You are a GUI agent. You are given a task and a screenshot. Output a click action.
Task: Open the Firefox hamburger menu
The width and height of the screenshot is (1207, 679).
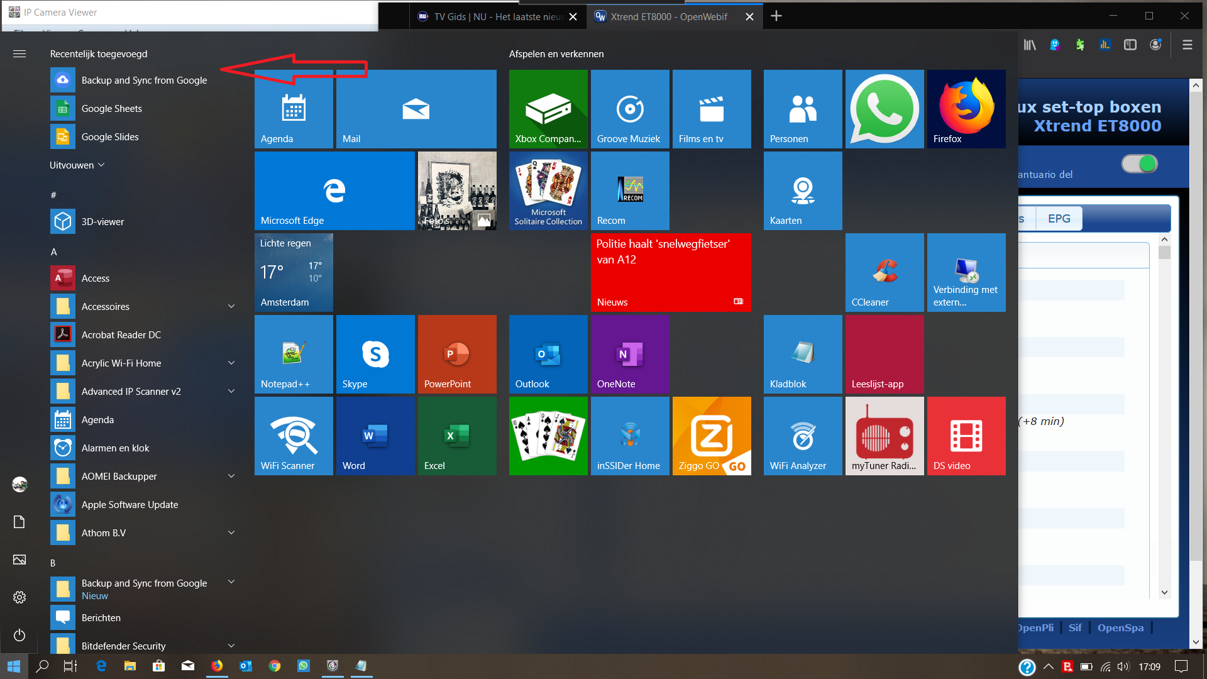[1187, 45]
